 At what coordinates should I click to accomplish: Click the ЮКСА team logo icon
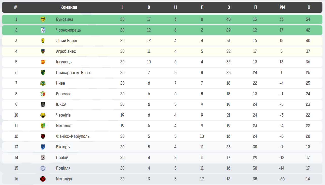(43, 104)
